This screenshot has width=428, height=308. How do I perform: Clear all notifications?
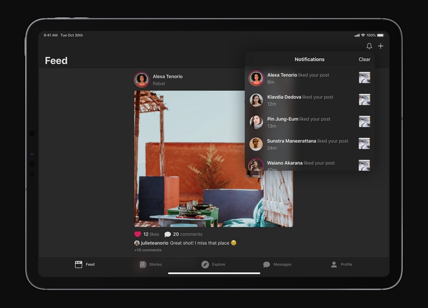pos(364,59)
